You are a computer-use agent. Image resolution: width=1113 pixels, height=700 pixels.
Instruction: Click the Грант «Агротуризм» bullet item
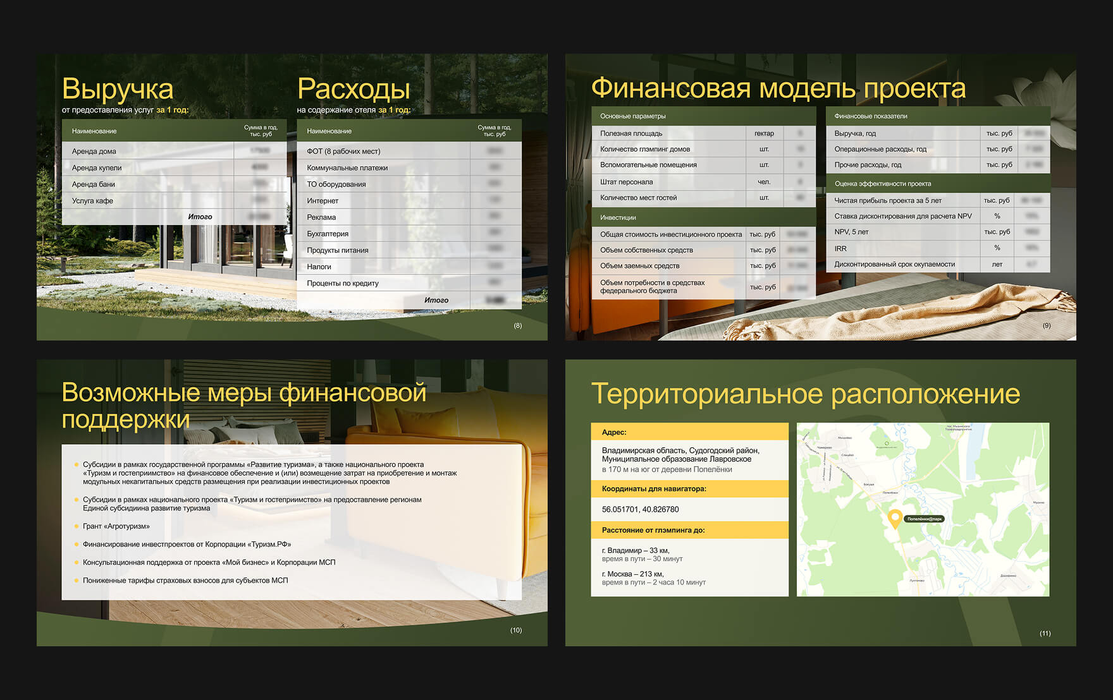tap(116, 526)
